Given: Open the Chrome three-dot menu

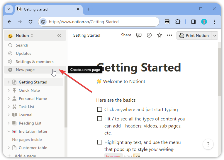Looking at the screenshot, I should (x=215, y=22).
